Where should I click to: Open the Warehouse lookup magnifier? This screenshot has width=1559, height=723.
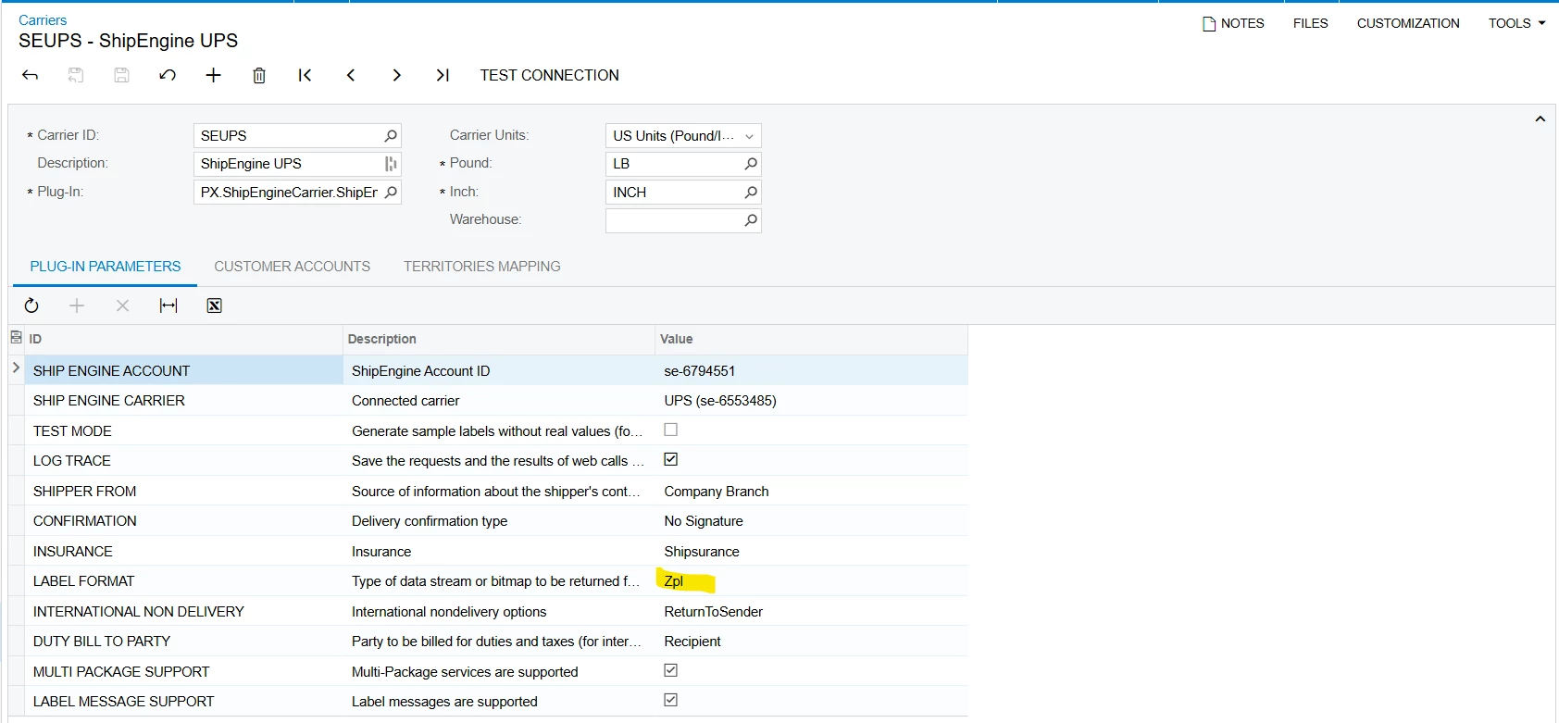751,220
